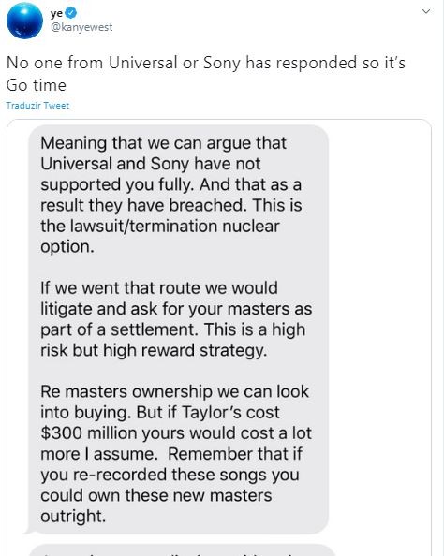444x556 pixels.
Task: Open the attached text message screenshot
Action: point(219,337)
